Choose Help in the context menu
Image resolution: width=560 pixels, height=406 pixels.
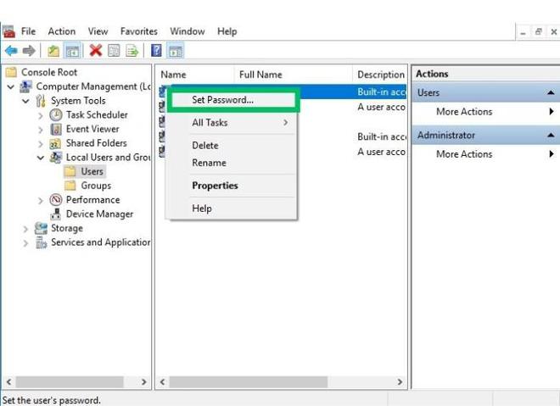[x=233, y=209]
